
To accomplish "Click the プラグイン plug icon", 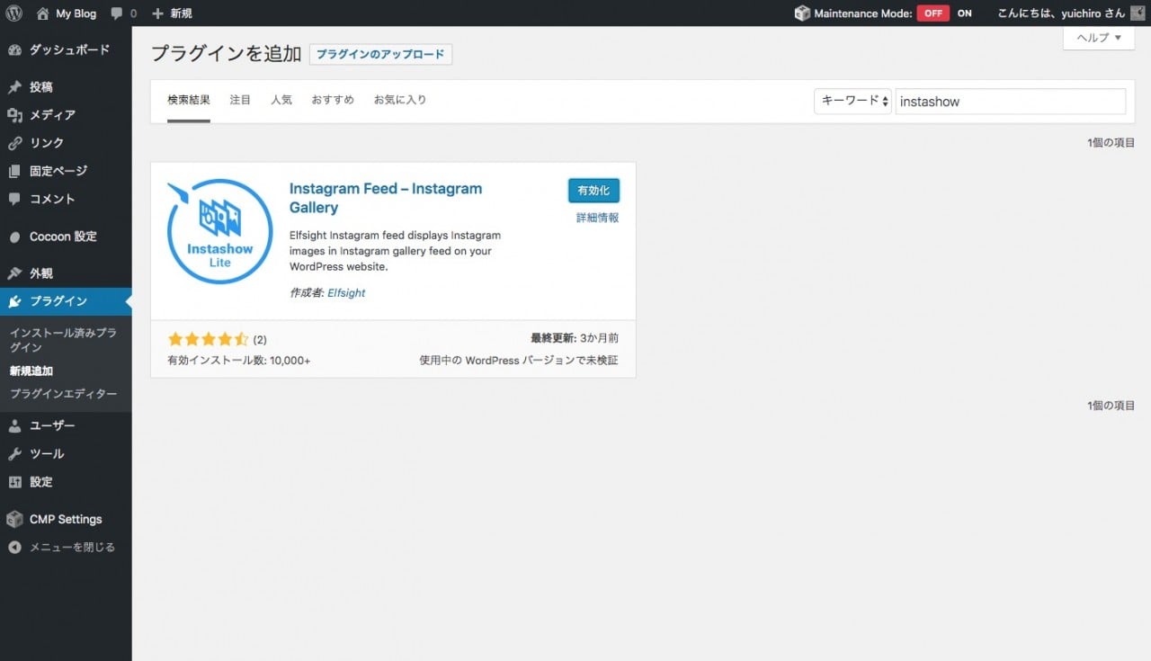I will click(14, 301).
